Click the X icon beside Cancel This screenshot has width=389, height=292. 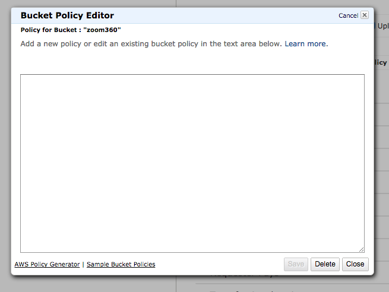(x=365, y=15)
